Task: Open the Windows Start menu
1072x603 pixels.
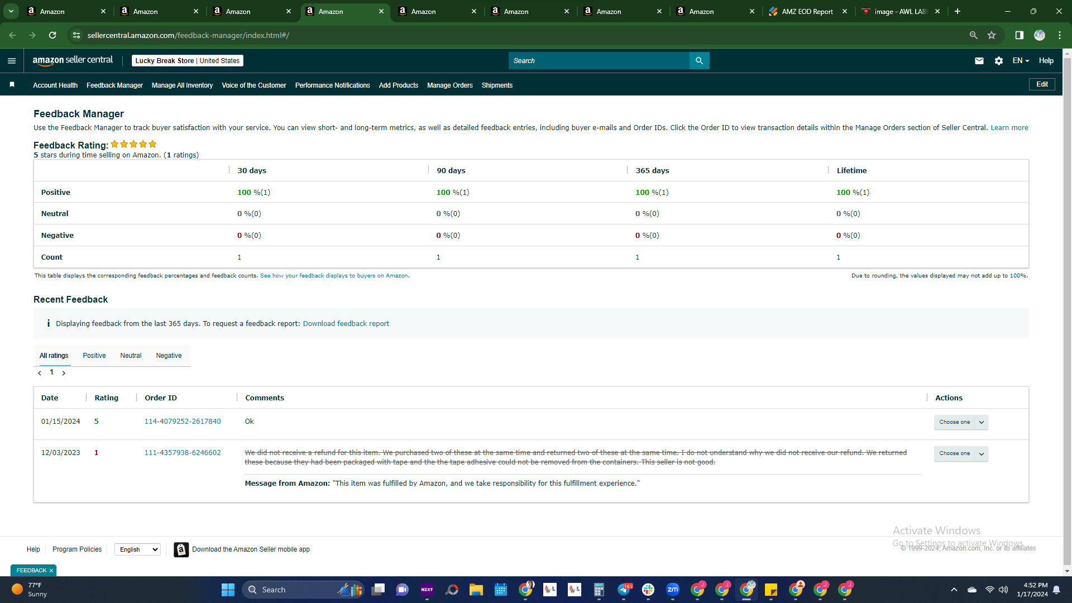Action: (x=228, y=590)
